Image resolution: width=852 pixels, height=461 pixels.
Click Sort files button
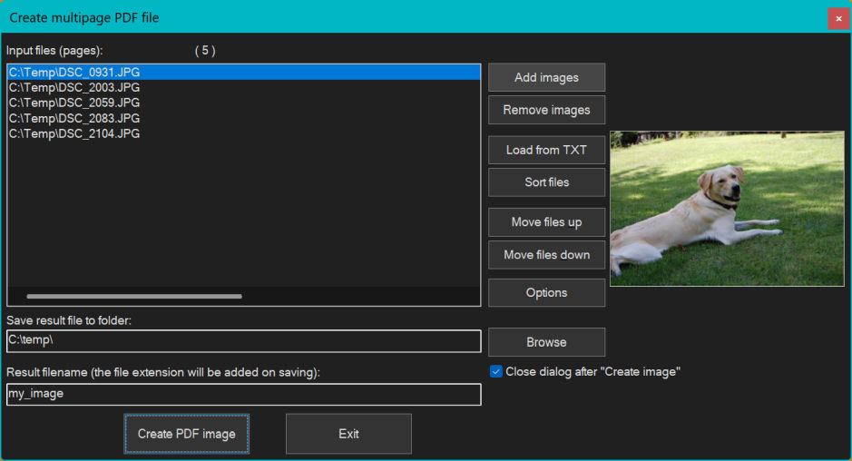tap(546, 182)
